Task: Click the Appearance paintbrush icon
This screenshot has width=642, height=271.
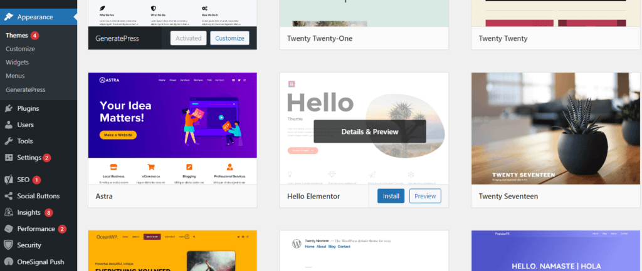Action: pos(9,17)
